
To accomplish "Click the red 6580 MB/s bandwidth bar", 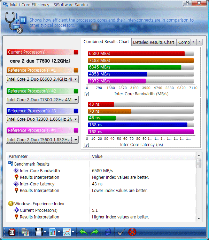I will coord(136,54).
